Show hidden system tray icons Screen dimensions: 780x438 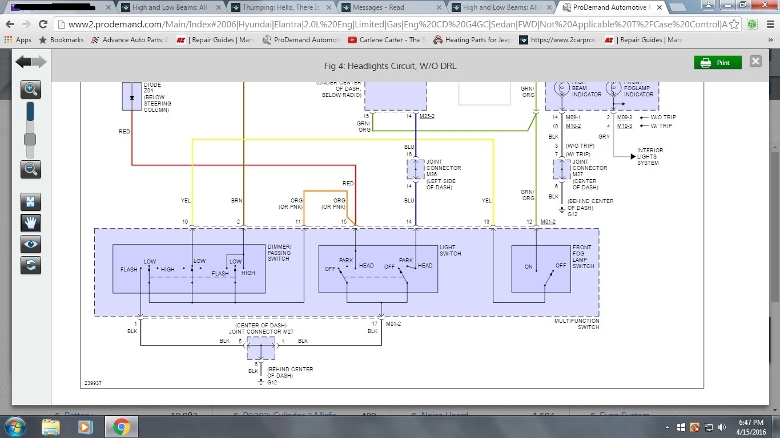click(668, 427)
